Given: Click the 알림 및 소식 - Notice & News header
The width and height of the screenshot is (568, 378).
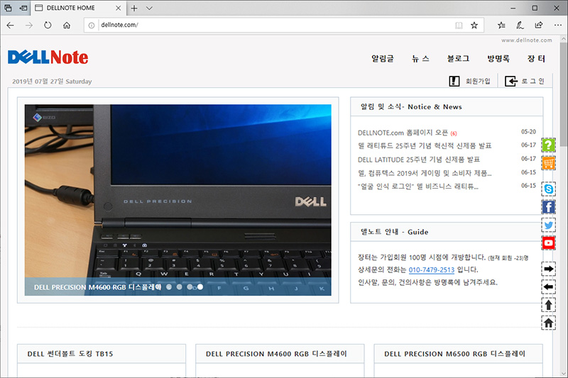Looking at the screenshot, I should 411,106.
